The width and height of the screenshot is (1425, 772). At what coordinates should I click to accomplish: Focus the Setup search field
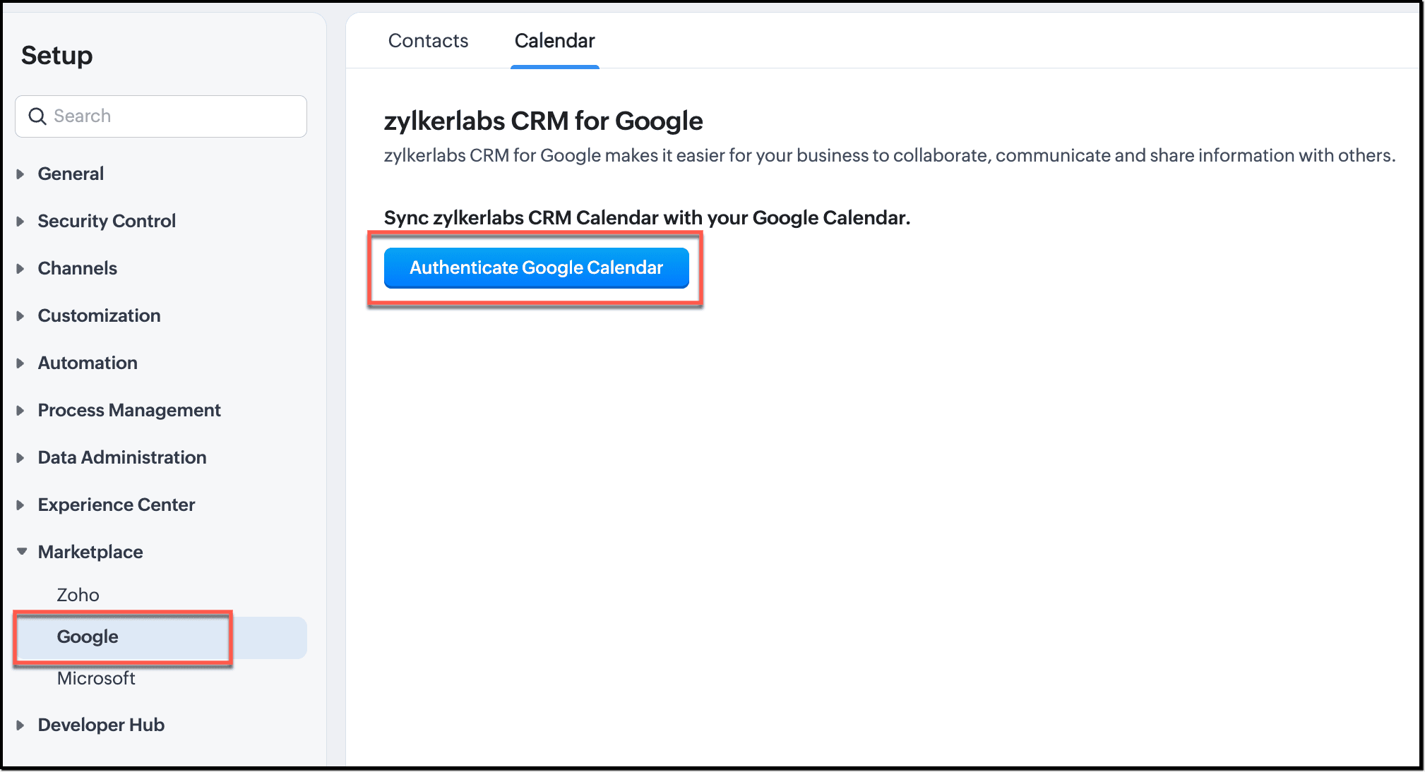pyautogui.click(x=161, y=116)
